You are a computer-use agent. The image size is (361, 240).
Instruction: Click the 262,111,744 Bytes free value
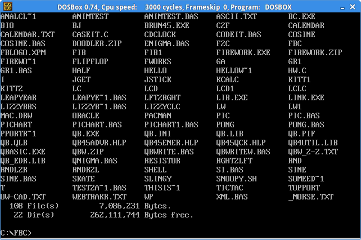pyautogui.click(x=141, y=215)
